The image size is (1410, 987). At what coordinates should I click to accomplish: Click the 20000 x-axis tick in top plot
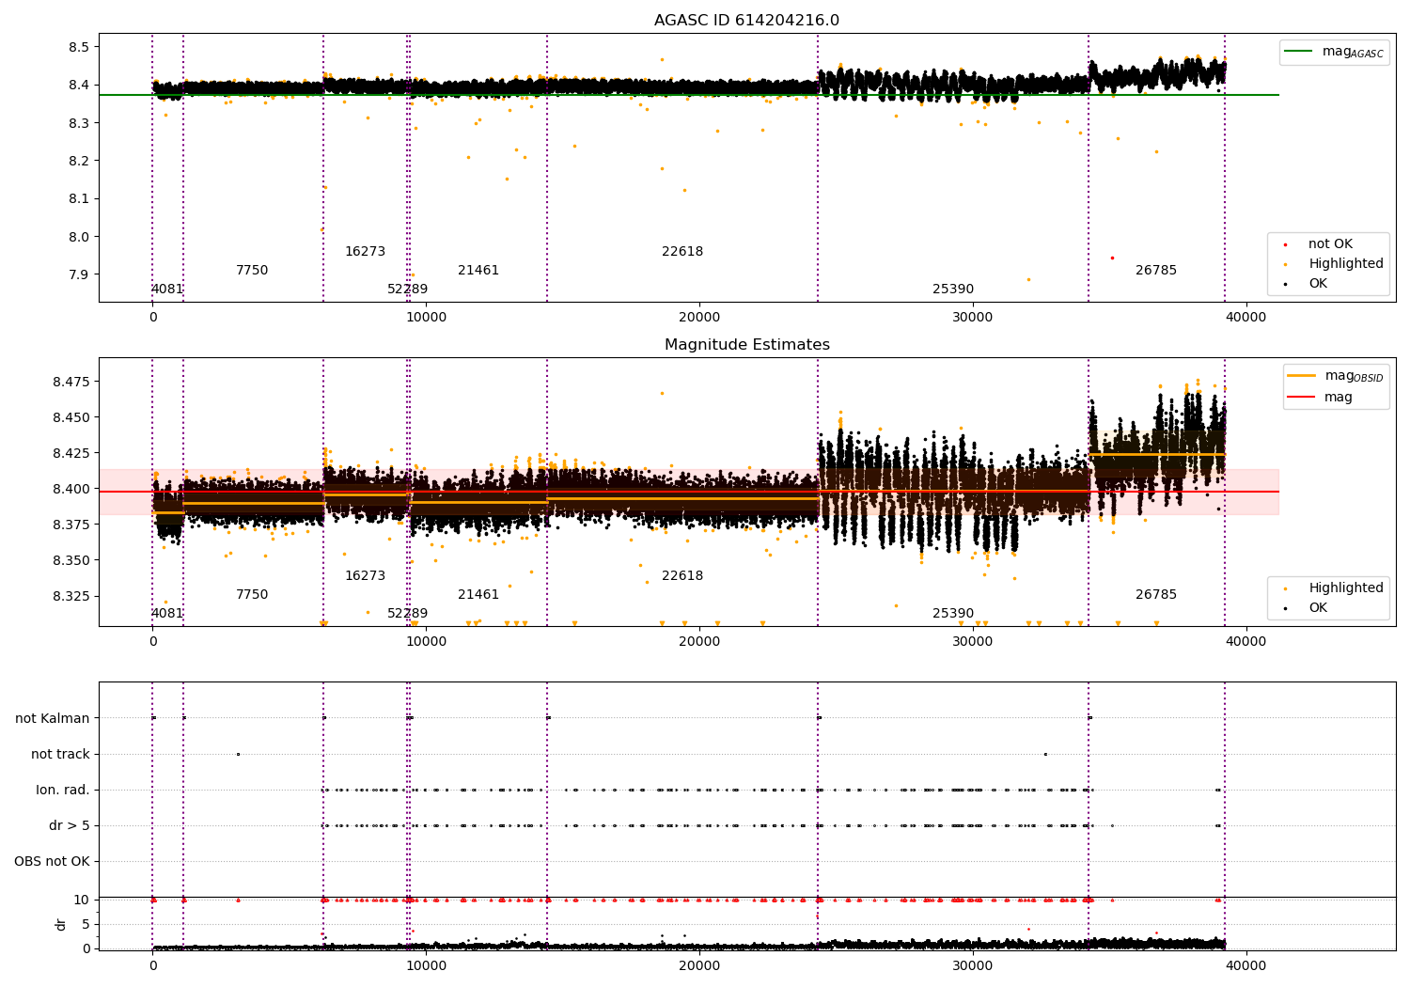click(x=699, y=318)
